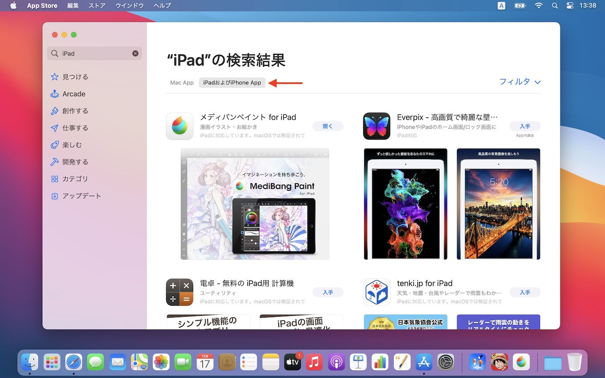Open the Everpix butterfly app icon
Image resolution: width=605 pixels, height=378 pixels.
(377, 126)
